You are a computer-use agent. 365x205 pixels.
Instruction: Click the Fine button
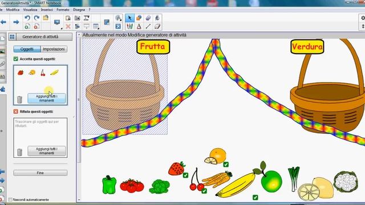[x=40, y=173]
